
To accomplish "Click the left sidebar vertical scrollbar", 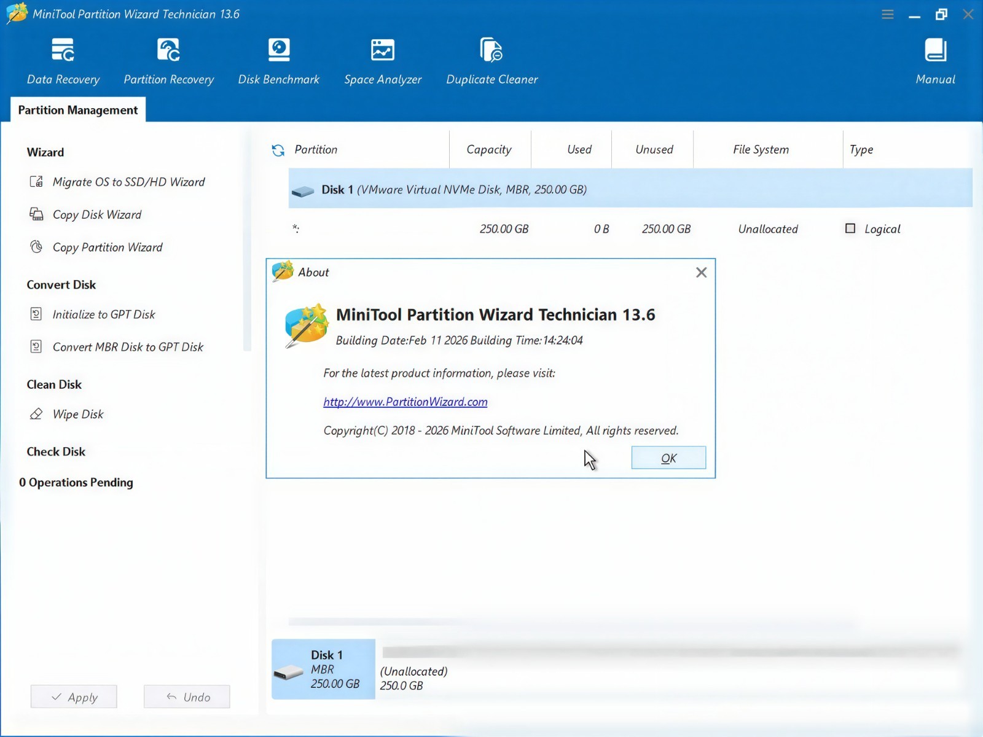I will 247,240.
